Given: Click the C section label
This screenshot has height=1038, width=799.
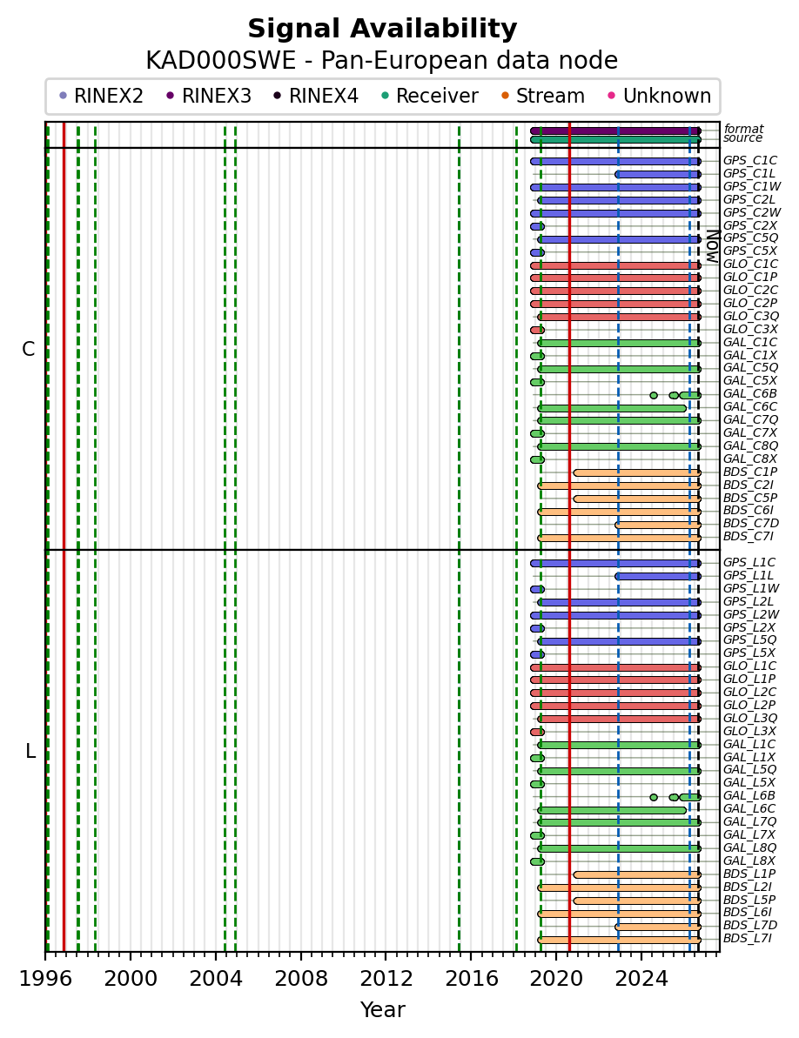Looking at the screenshot, I should click(29, 349).
